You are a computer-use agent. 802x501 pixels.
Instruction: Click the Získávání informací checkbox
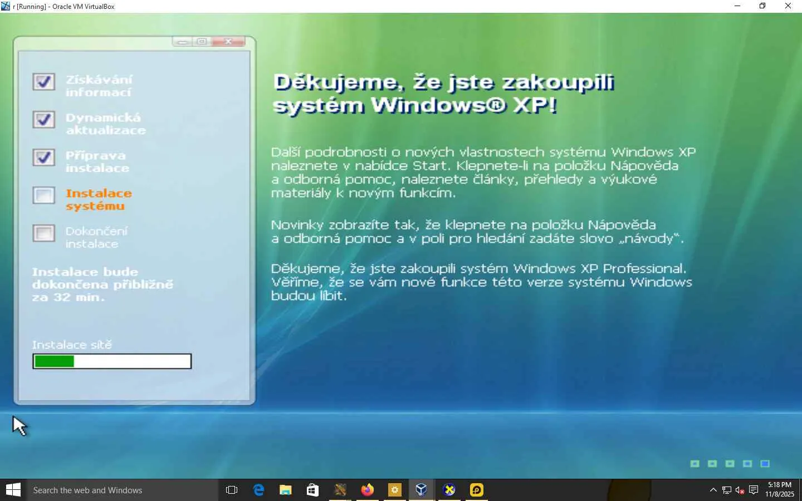(44, 82)
